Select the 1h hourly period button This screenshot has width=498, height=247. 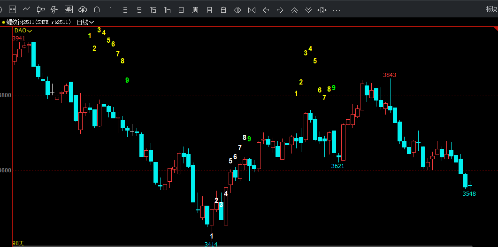168,10
